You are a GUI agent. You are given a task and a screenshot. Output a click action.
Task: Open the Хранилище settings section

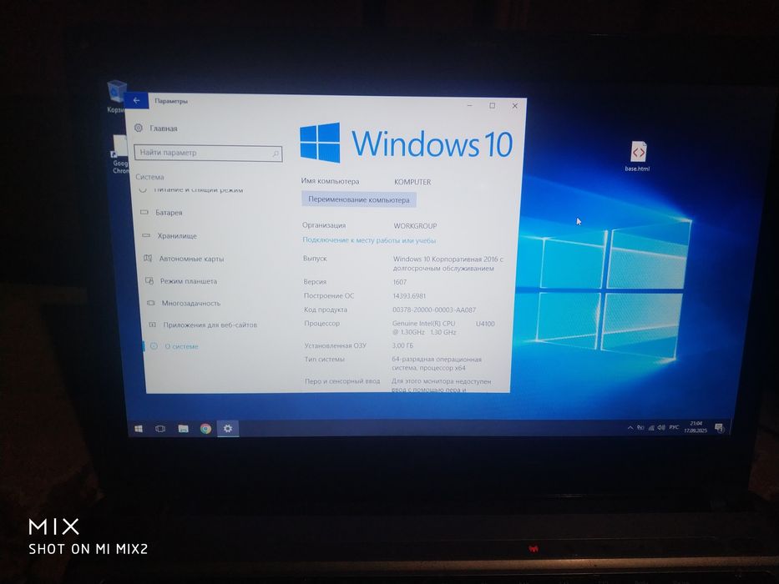tap(169, 236)
